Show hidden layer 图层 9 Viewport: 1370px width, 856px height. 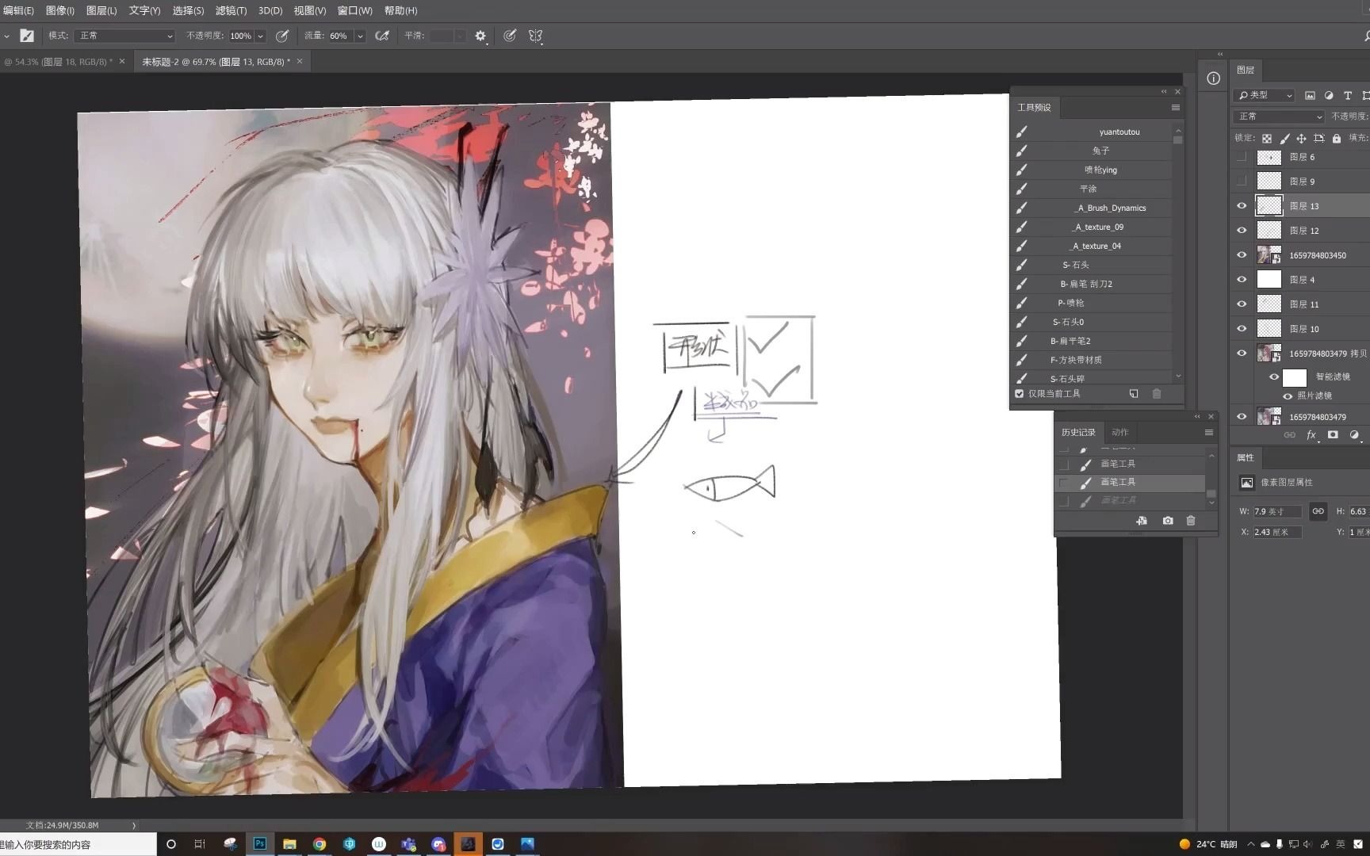click(1242, 182)
